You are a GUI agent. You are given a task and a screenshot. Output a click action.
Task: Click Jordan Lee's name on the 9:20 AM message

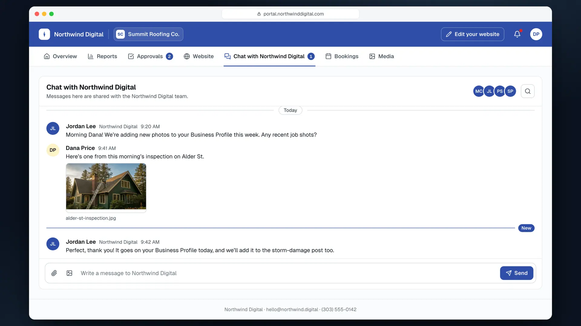[x=81, y=126]
